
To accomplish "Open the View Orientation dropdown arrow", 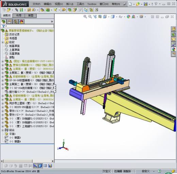I will 109,17.
